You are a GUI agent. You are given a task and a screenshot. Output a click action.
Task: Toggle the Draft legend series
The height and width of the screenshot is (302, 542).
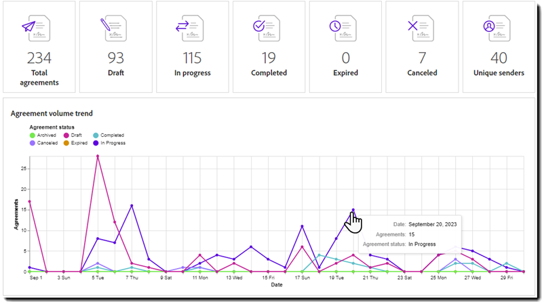66,135
